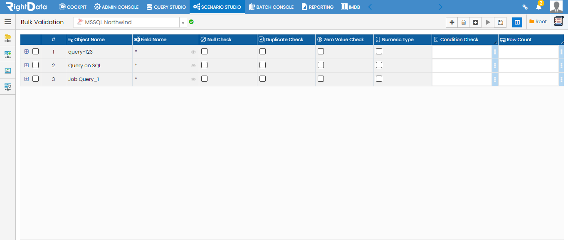Open the user profile avatar

pyautogui.click(x=556, y=7)
